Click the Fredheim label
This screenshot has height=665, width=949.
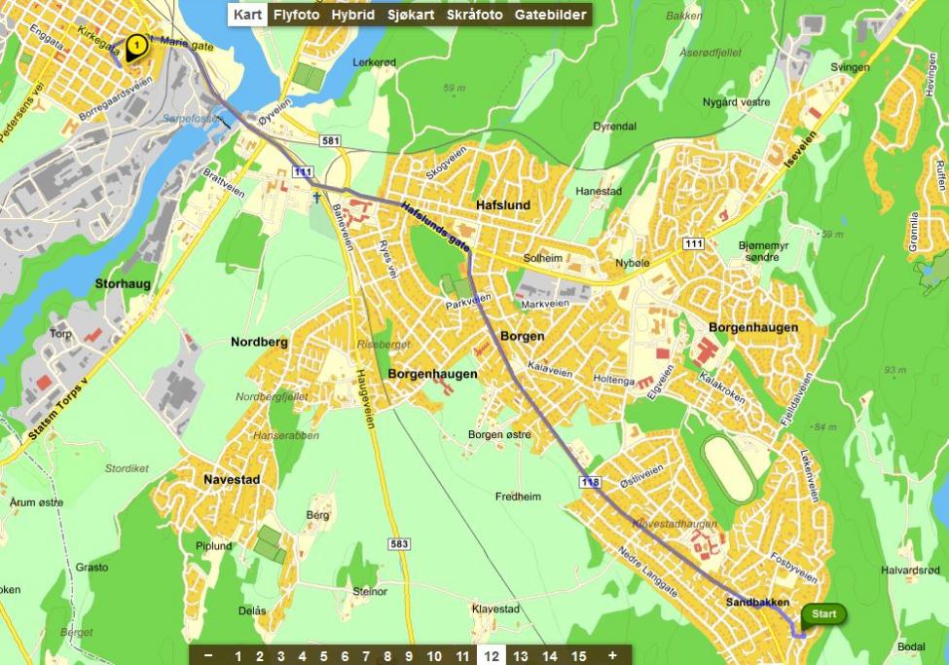pos(518,497)
